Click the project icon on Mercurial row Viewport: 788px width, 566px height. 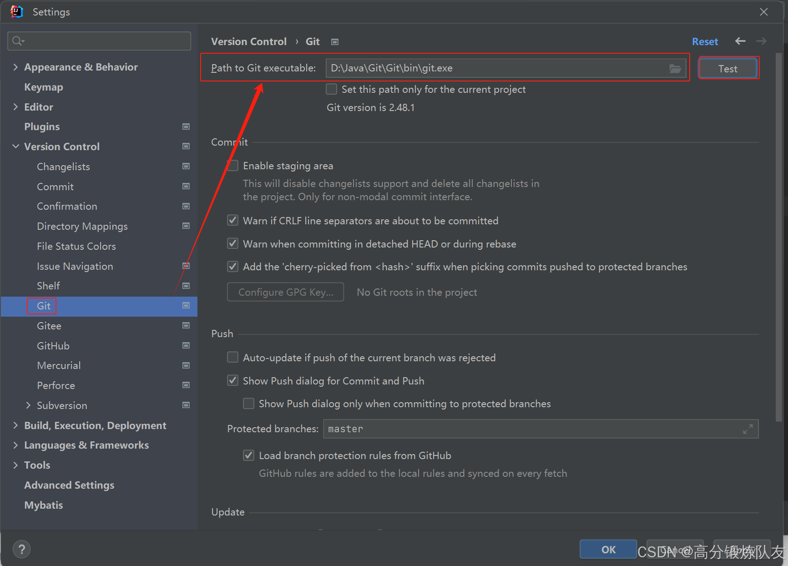coord(186,365)
